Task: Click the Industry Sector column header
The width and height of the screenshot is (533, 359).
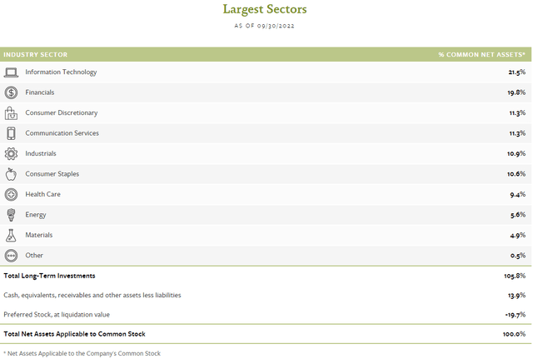Action: pos(35,55)
